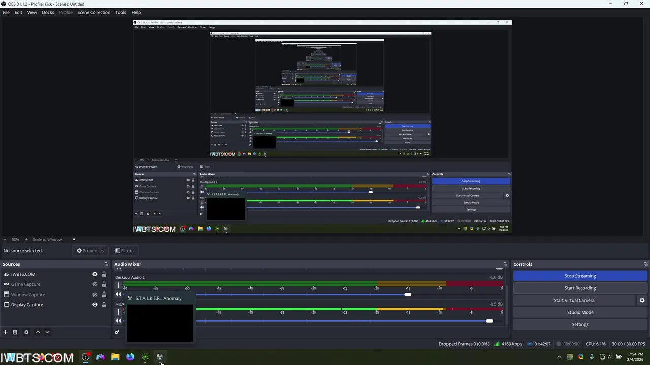Open File Explorer from the taskbar
The height and width of the screenshot is (365, 650).
tap(115, 357)
